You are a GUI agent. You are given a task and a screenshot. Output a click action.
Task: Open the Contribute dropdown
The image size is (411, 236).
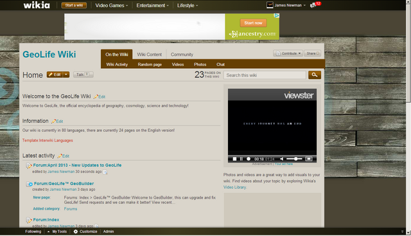coord(288,53)
